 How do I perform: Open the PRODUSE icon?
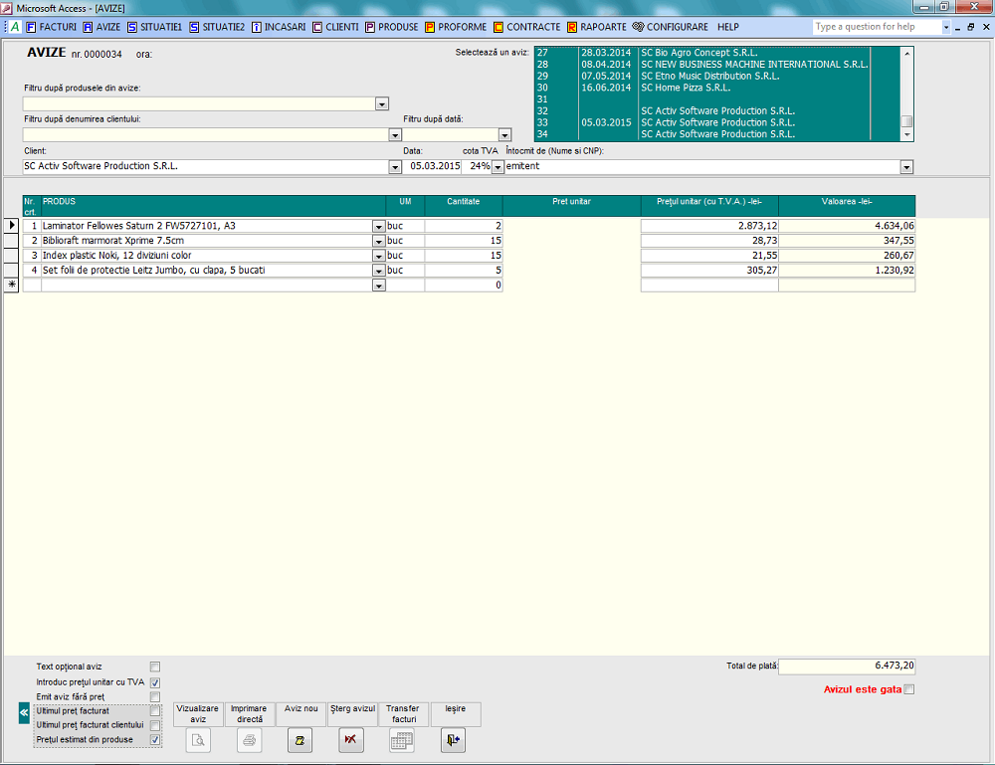click(370, 27)
